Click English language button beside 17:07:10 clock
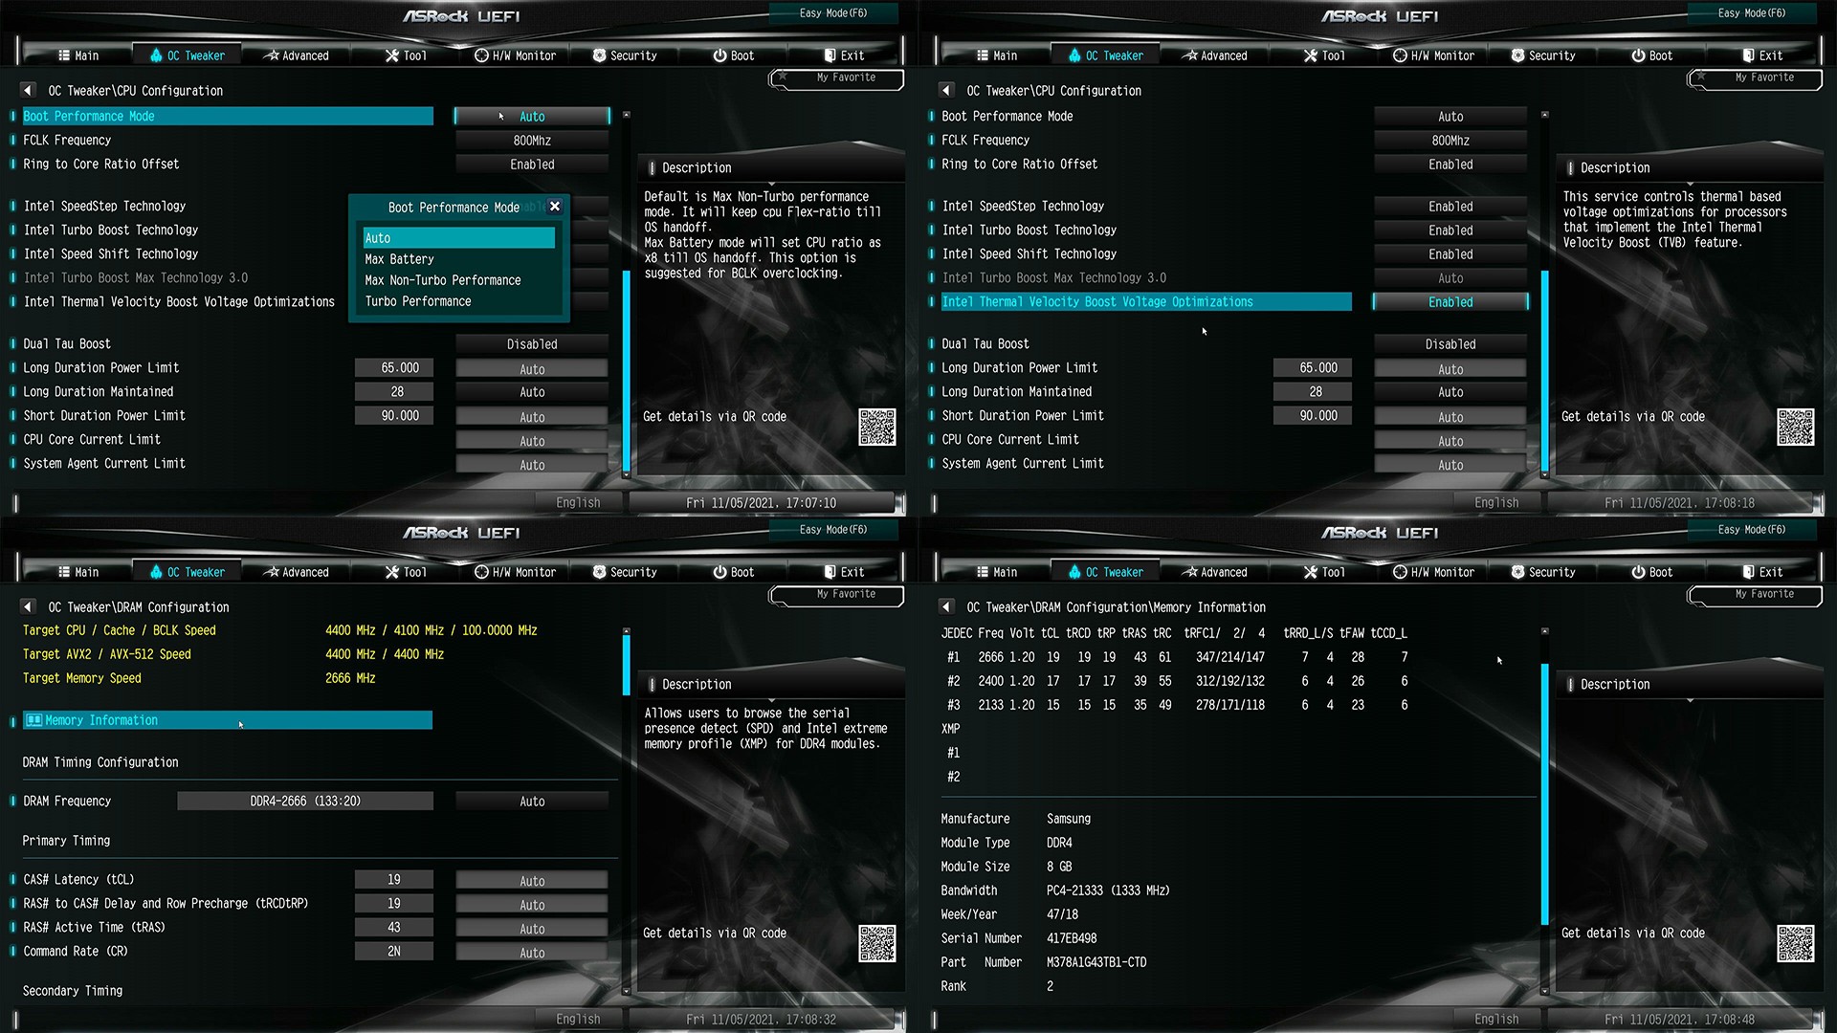Image resolution: width=1837 pixels, height=1033 pixels. pyautogui.click(x=578, y=503)
